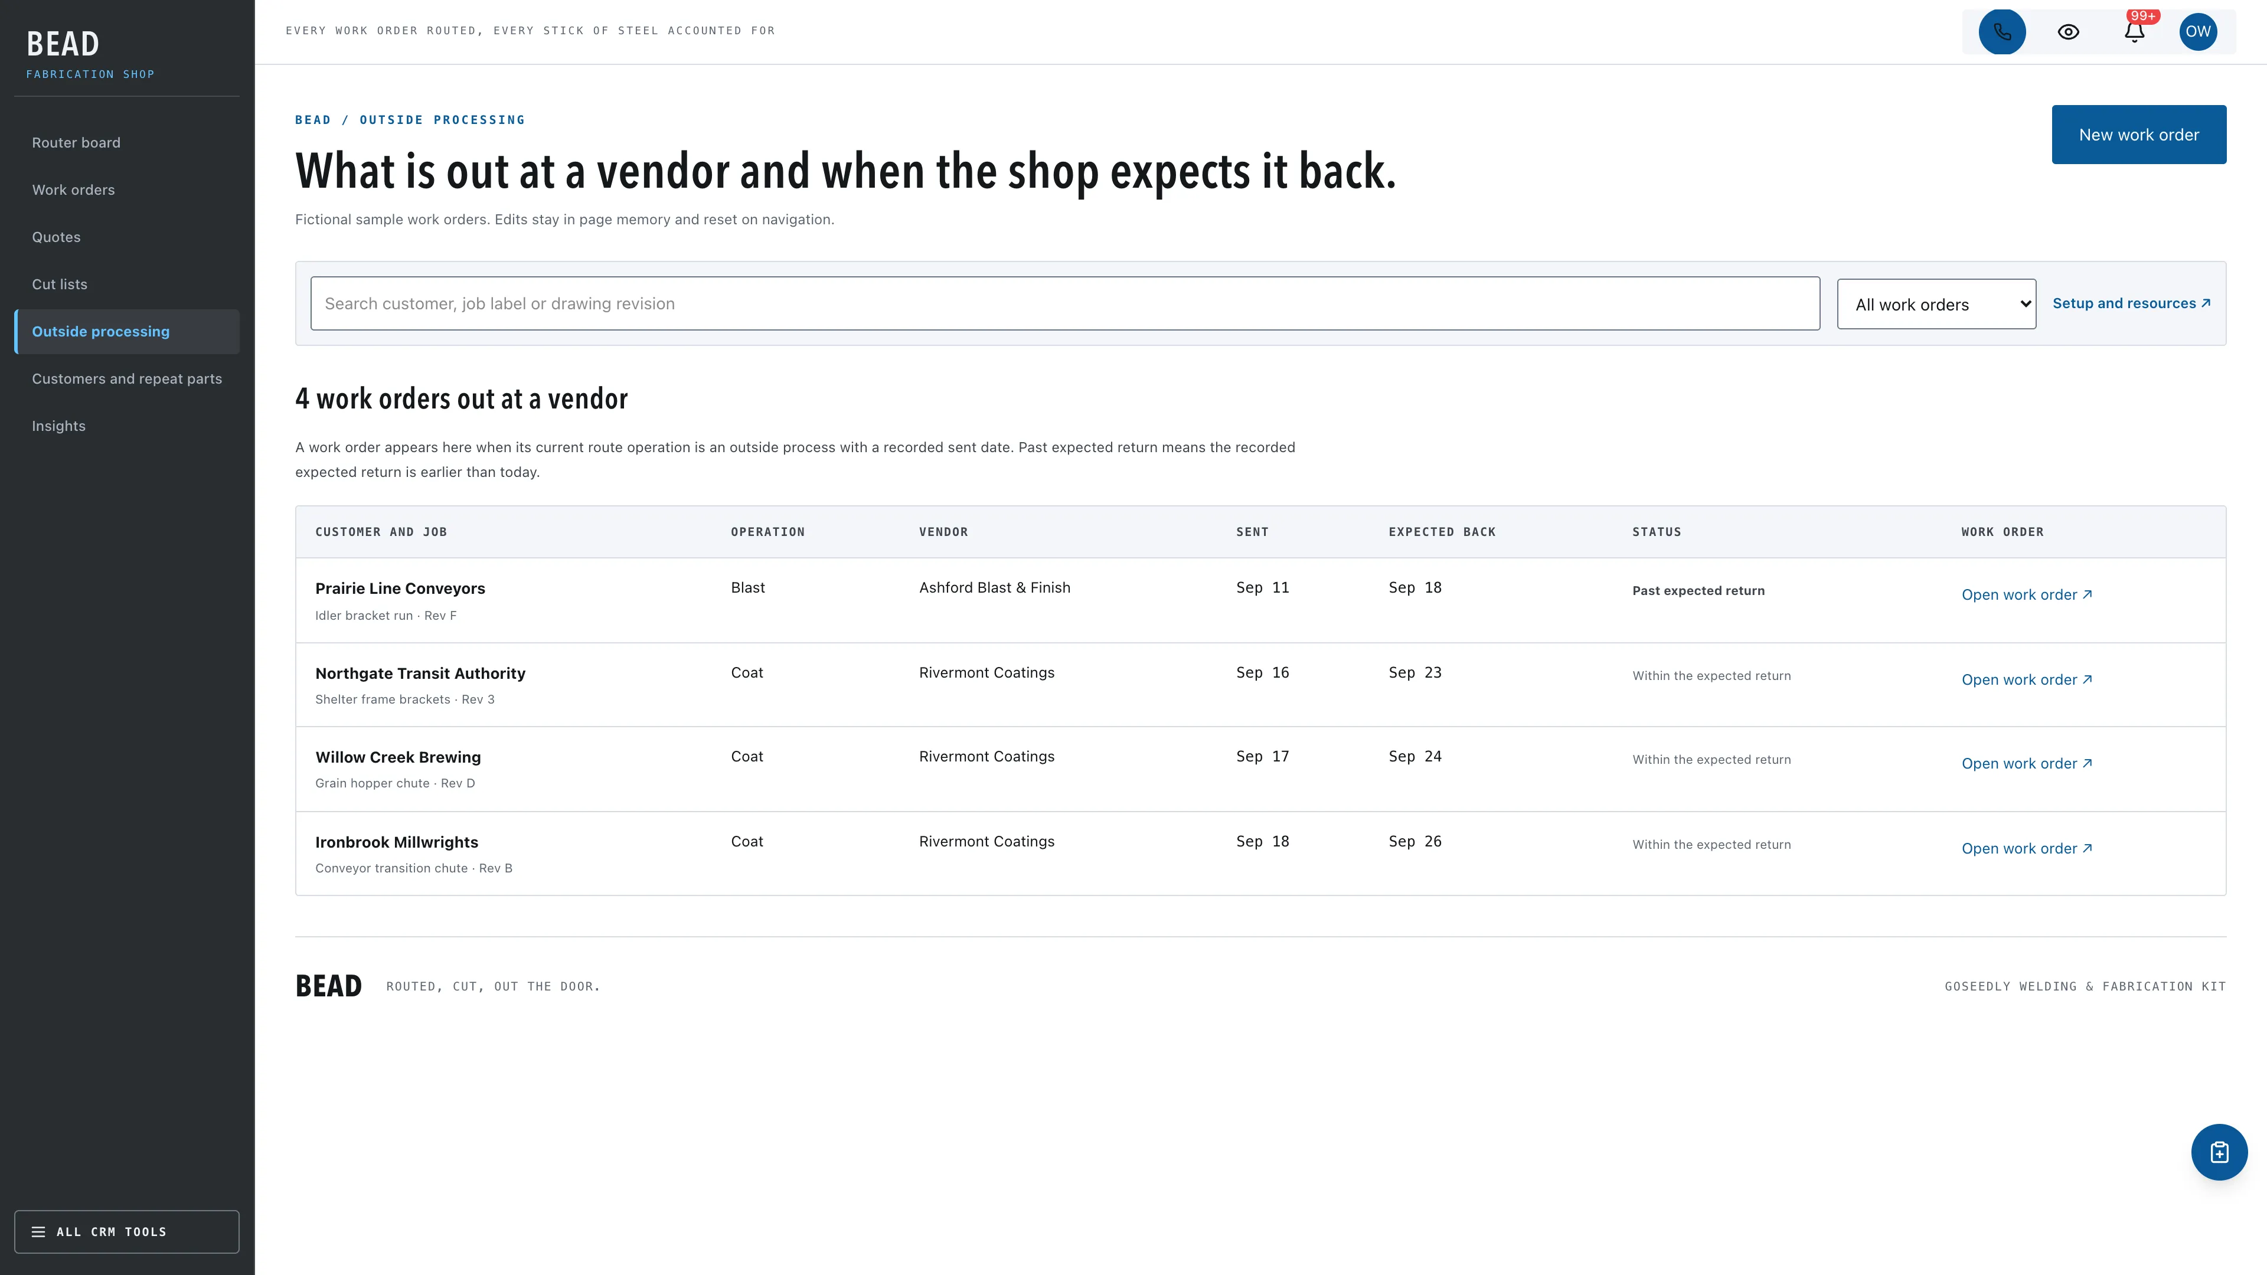Open the All CRM Tools menu
The height and width of the screenshot is (1275, 2267).
[127, 1231]
